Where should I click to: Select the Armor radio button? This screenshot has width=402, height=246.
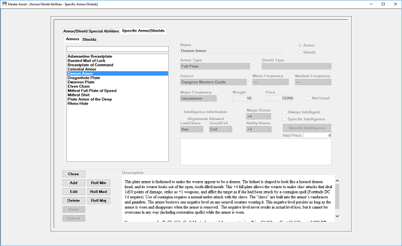[x=300, y=46]
